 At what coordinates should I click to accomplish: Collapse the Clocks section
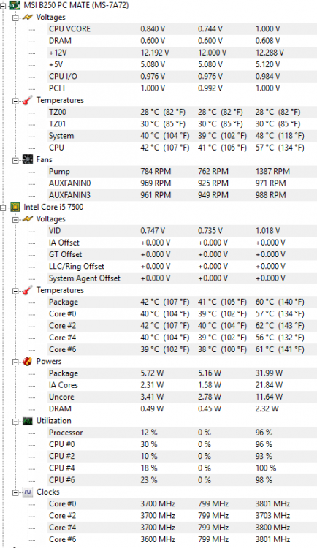pyautogui.click(x=15, y=493)
